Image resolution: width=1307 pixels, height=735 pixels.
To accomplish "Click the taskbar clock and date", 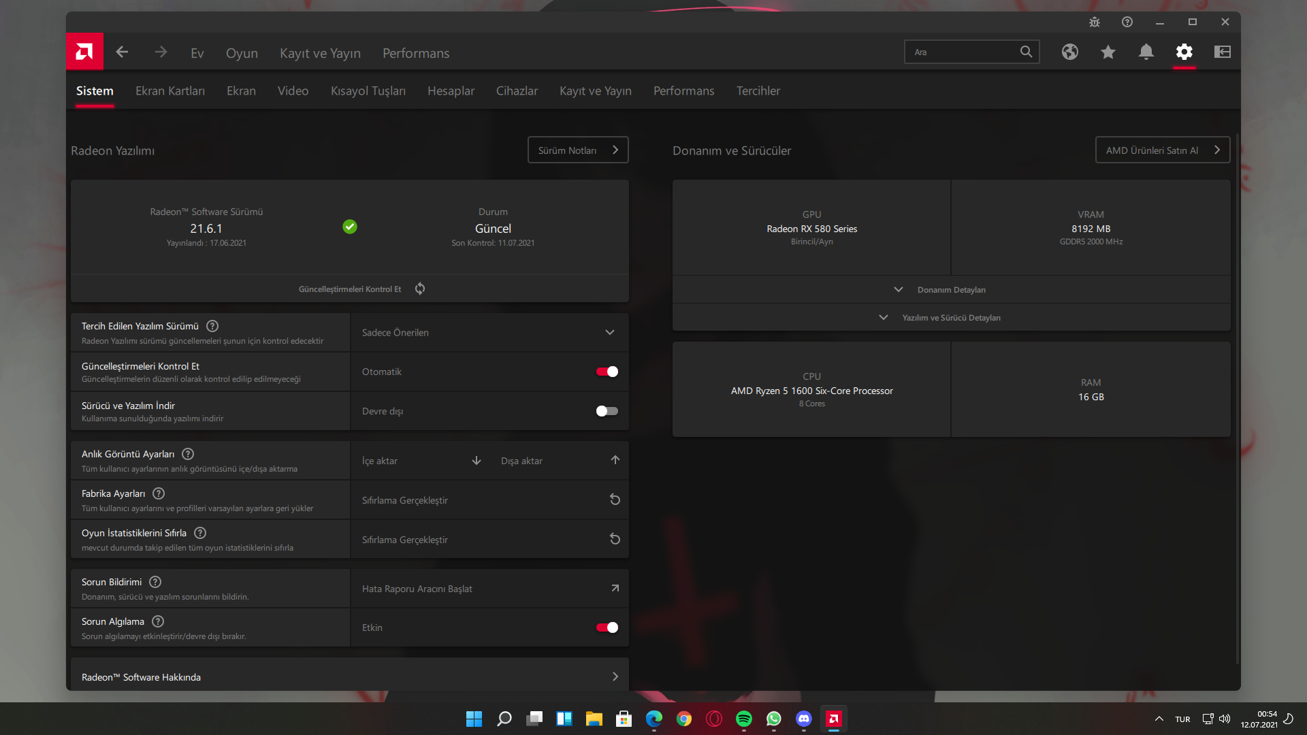I will click(1259, 719).
